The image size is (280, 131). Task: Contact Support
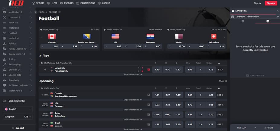[x=18, y=128]
